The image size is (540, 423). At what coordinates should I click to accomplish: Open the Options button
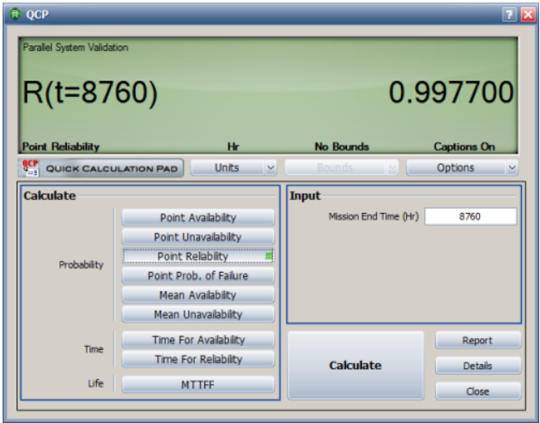point(456,168)
